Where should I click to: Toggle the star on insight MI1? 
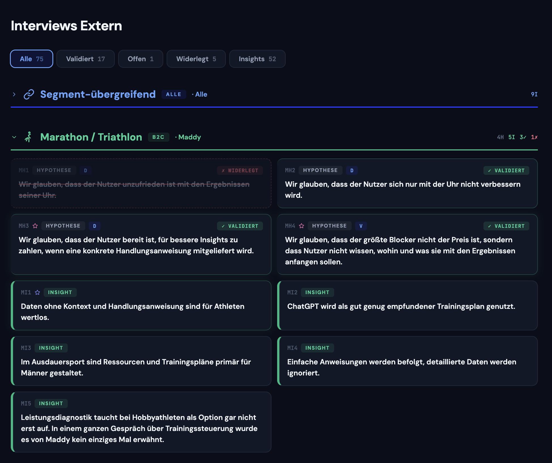tap(37, 292)
